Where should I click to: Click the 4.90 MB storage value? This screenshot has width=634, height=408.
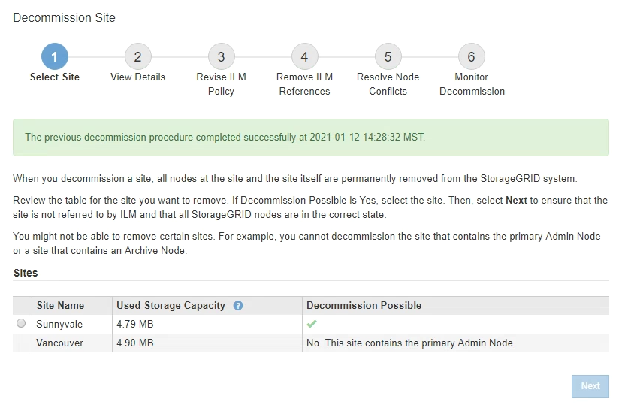pyautogui.click(x=134, y=343)
